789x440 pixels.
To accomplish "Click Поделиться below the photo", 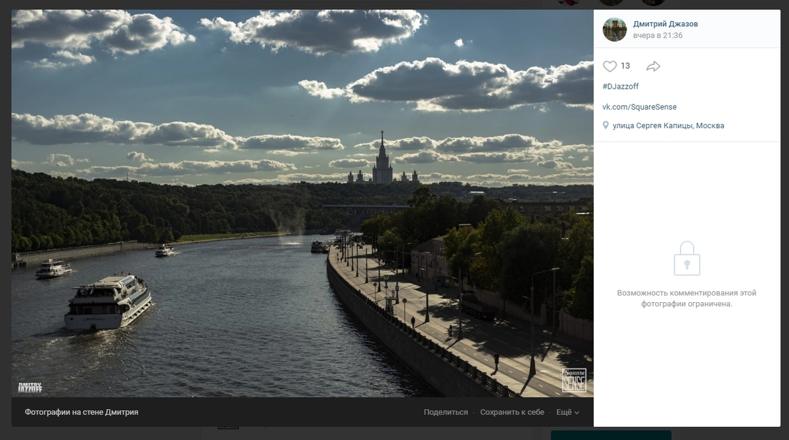I will (x=446, y=412).
